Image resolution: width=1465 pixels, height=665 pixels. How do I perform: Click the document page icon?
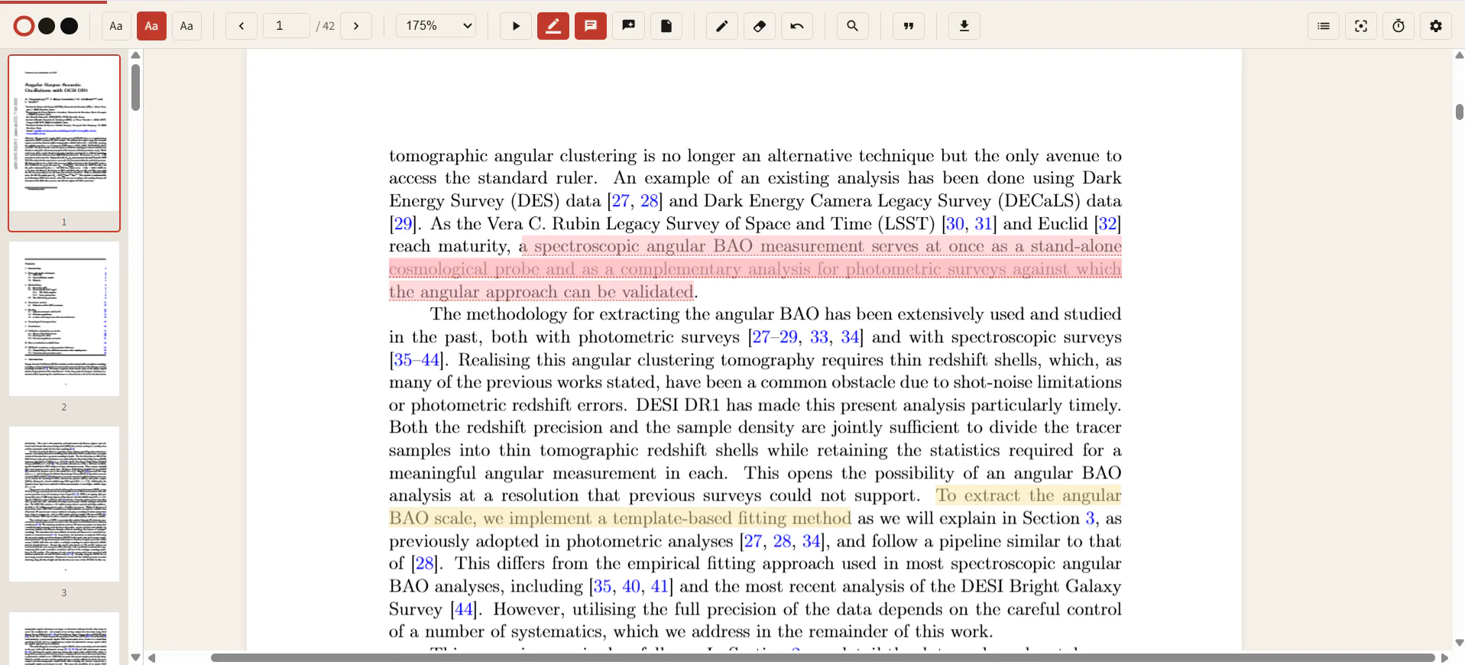pos(666,26)
